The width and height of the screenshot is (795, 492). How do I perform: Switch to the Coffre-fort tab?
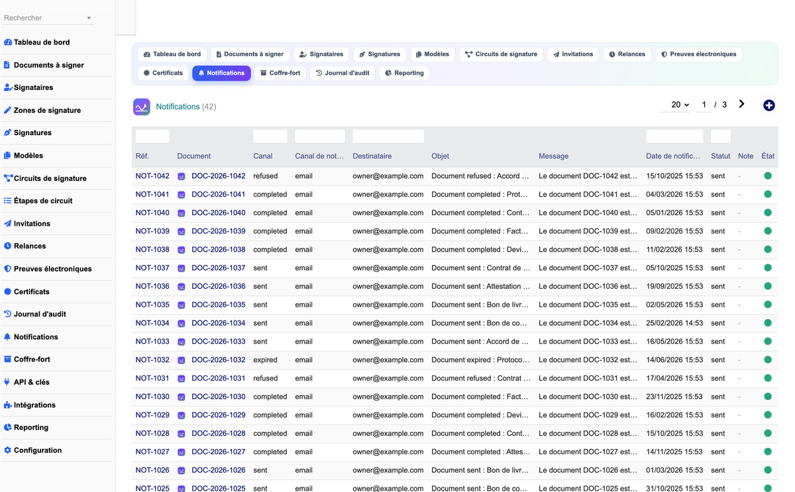[280, 73]
